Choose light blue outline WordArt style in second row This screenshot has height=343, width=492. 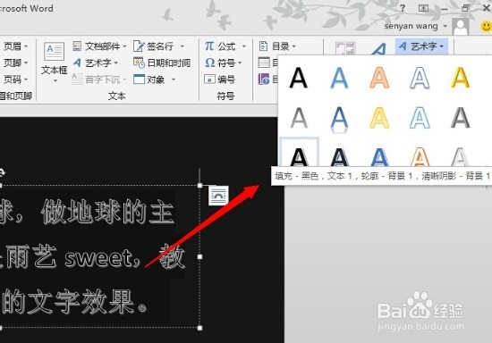click(x=420, y=118)
